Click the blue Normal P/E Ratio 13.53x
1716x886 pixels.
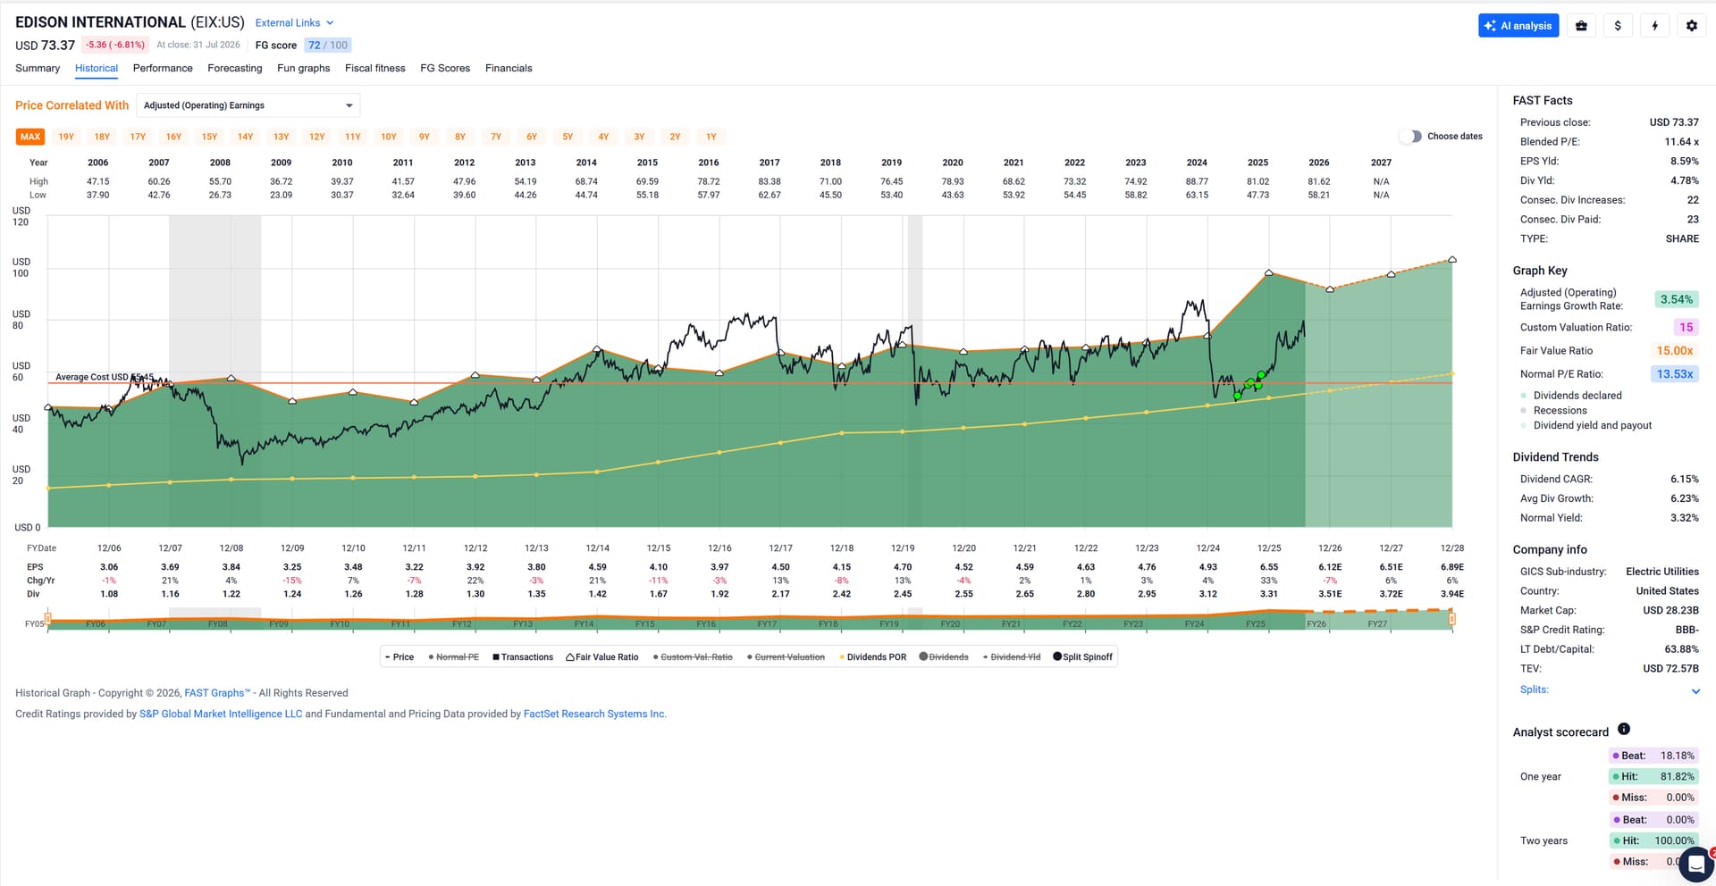pos(1675,374)
